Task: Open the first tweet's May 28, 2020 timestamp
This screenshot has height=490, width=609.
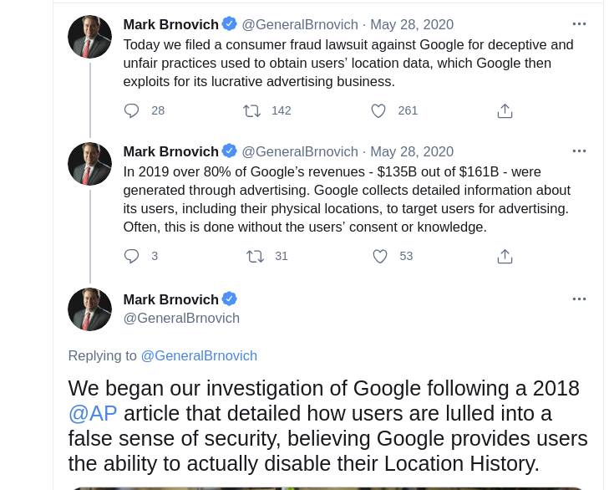Action: point(412,25)
